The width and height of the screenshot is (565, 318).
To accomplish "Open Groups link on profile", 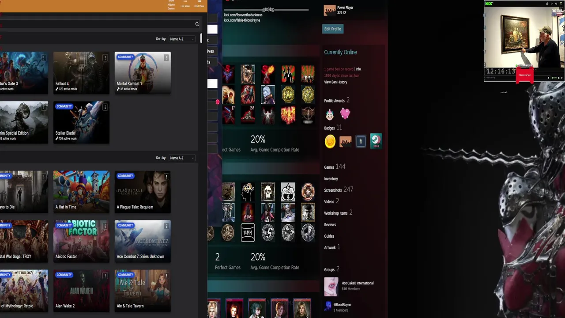I will click(331, 269).
